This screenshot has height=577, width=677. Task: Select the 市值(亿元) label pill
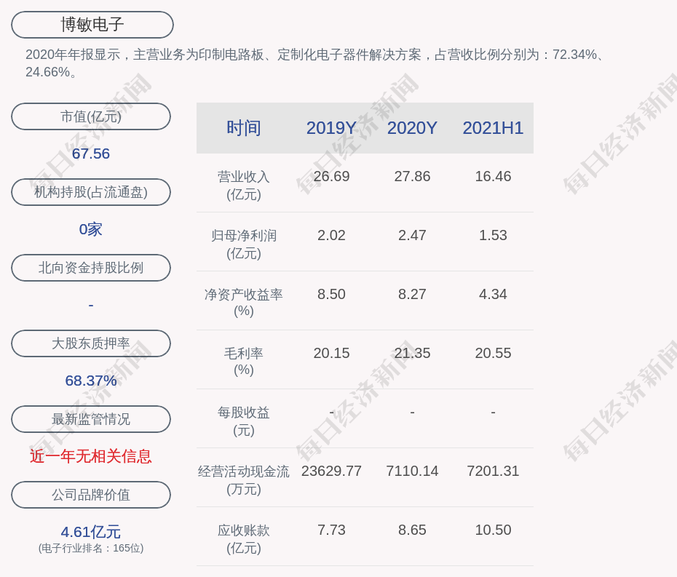coord(91,116)
